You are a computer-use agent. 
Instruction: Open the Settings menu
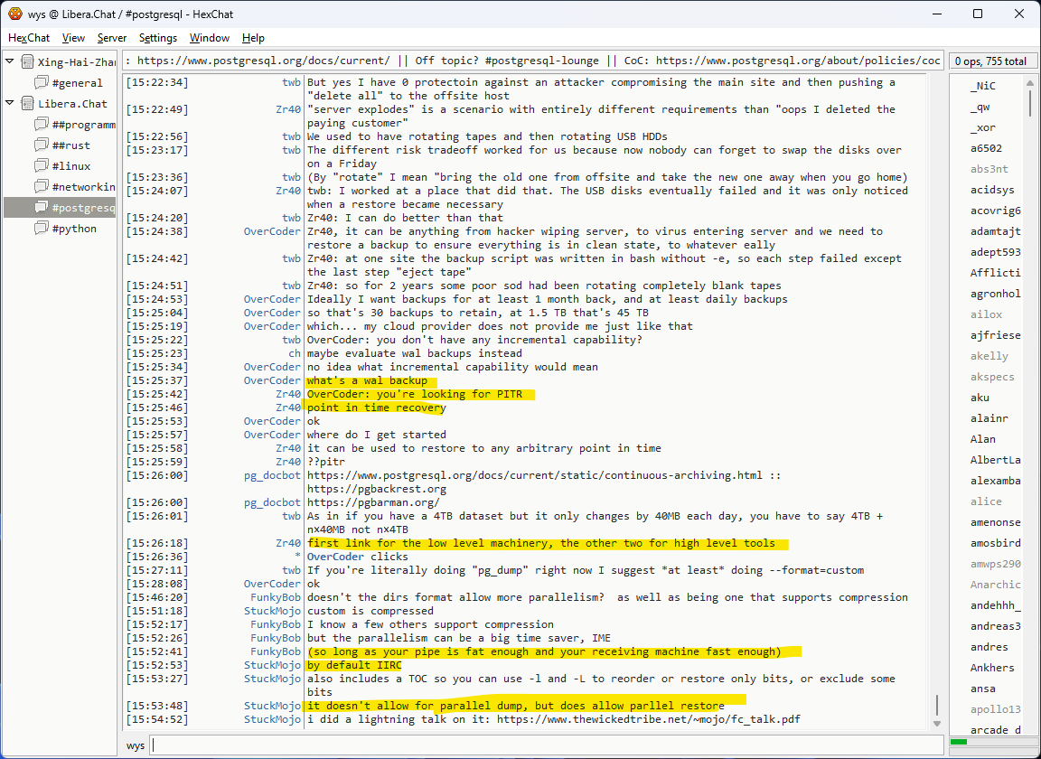click(158, 38)
